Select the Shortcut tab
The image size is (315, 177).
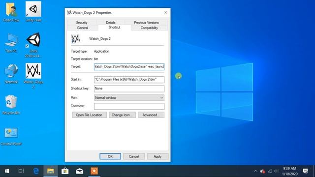[x=115, y=28]
